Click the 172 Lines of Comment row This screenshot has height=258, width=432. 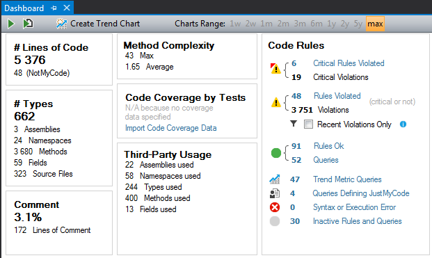[x=52, y=230]
